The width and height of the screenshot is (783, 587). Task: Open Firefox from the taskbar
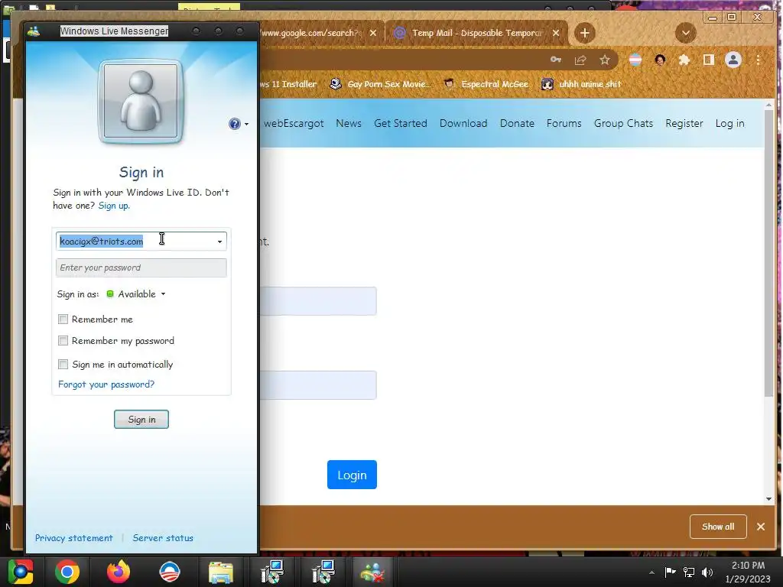tap(119, 572)
